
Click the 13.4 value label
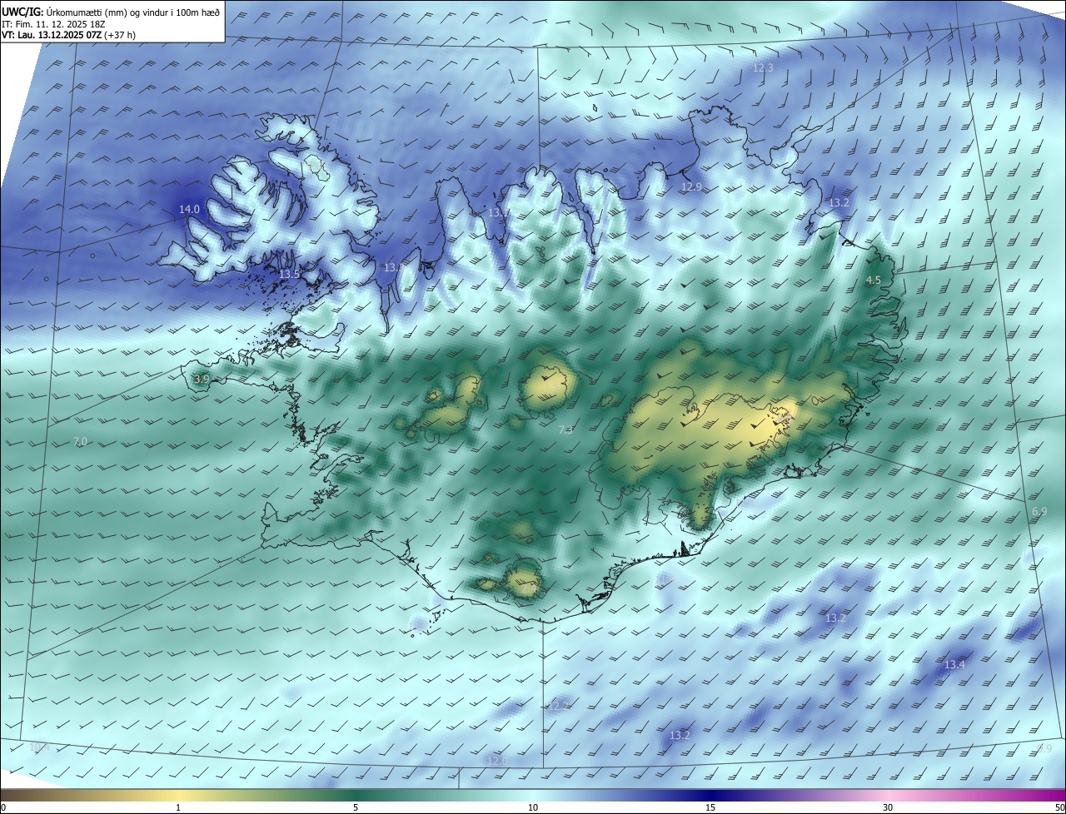(954, 664)
